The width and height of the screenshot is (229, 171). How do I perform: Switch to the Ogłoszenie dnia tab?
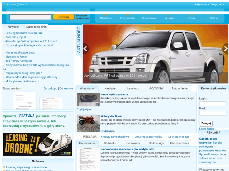[36, 27]
